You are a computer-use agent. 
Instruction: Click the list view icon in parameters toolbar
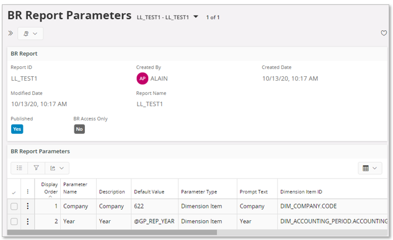(19, 168)
